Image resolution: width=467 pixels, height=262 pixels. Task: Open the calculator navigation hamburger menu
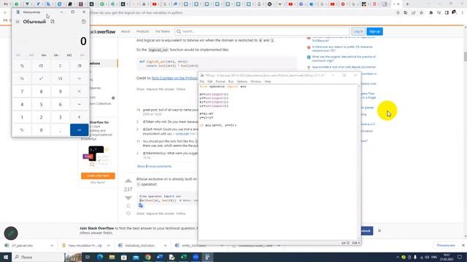point(18,22)
